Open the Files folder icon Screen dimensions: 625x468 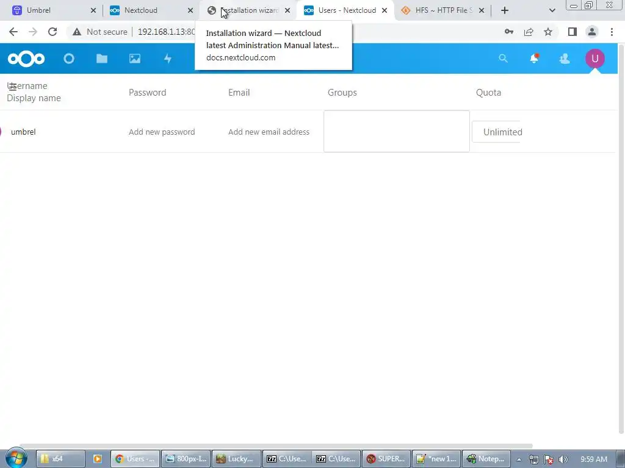pyautogui.click(x=102, y=59)
